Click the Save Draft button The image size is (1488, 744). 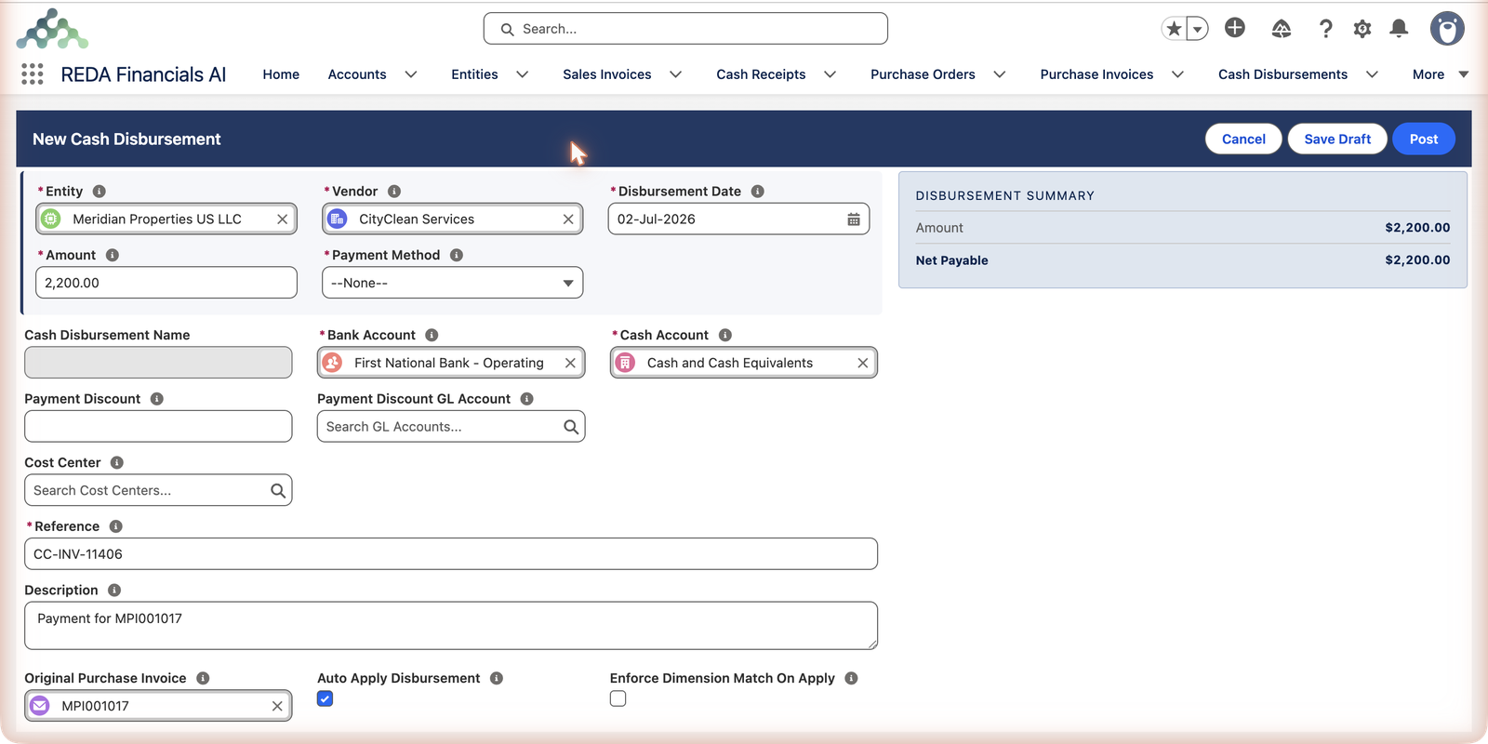[x=1337, y=139]
